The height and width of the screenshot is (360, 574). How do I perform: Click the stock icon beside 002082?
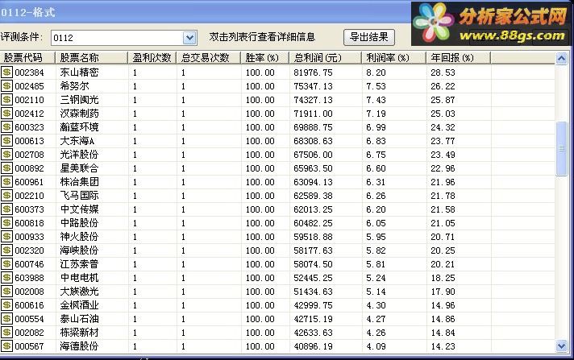click(6, 333)
